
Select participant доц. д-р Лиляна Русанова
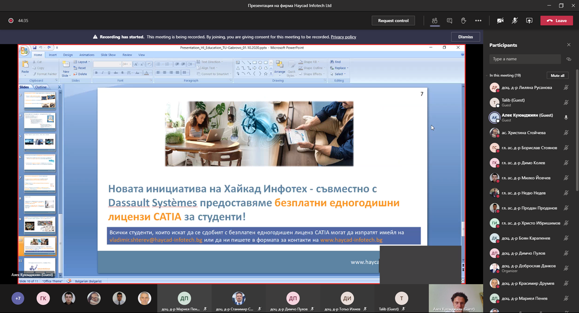(527, 88)
